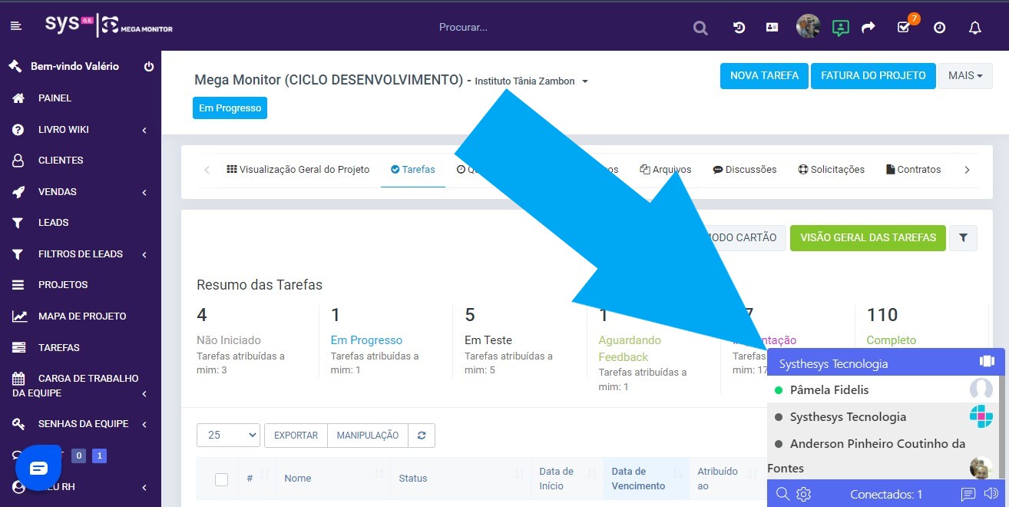This screenshot has width=1009, height=507.
Task: Open the Arquivos tab
Action: click(665, 170)
